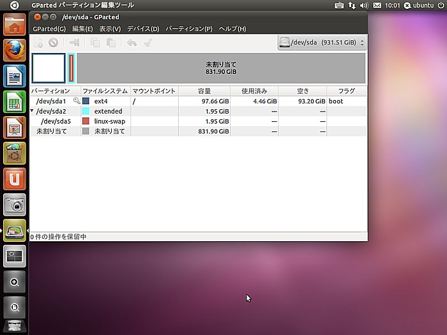Click the 使用済み column header

tap(254, 91)
